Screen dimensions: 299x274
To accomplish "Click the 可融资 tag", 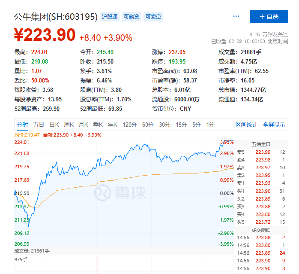I will click(132, 17).
